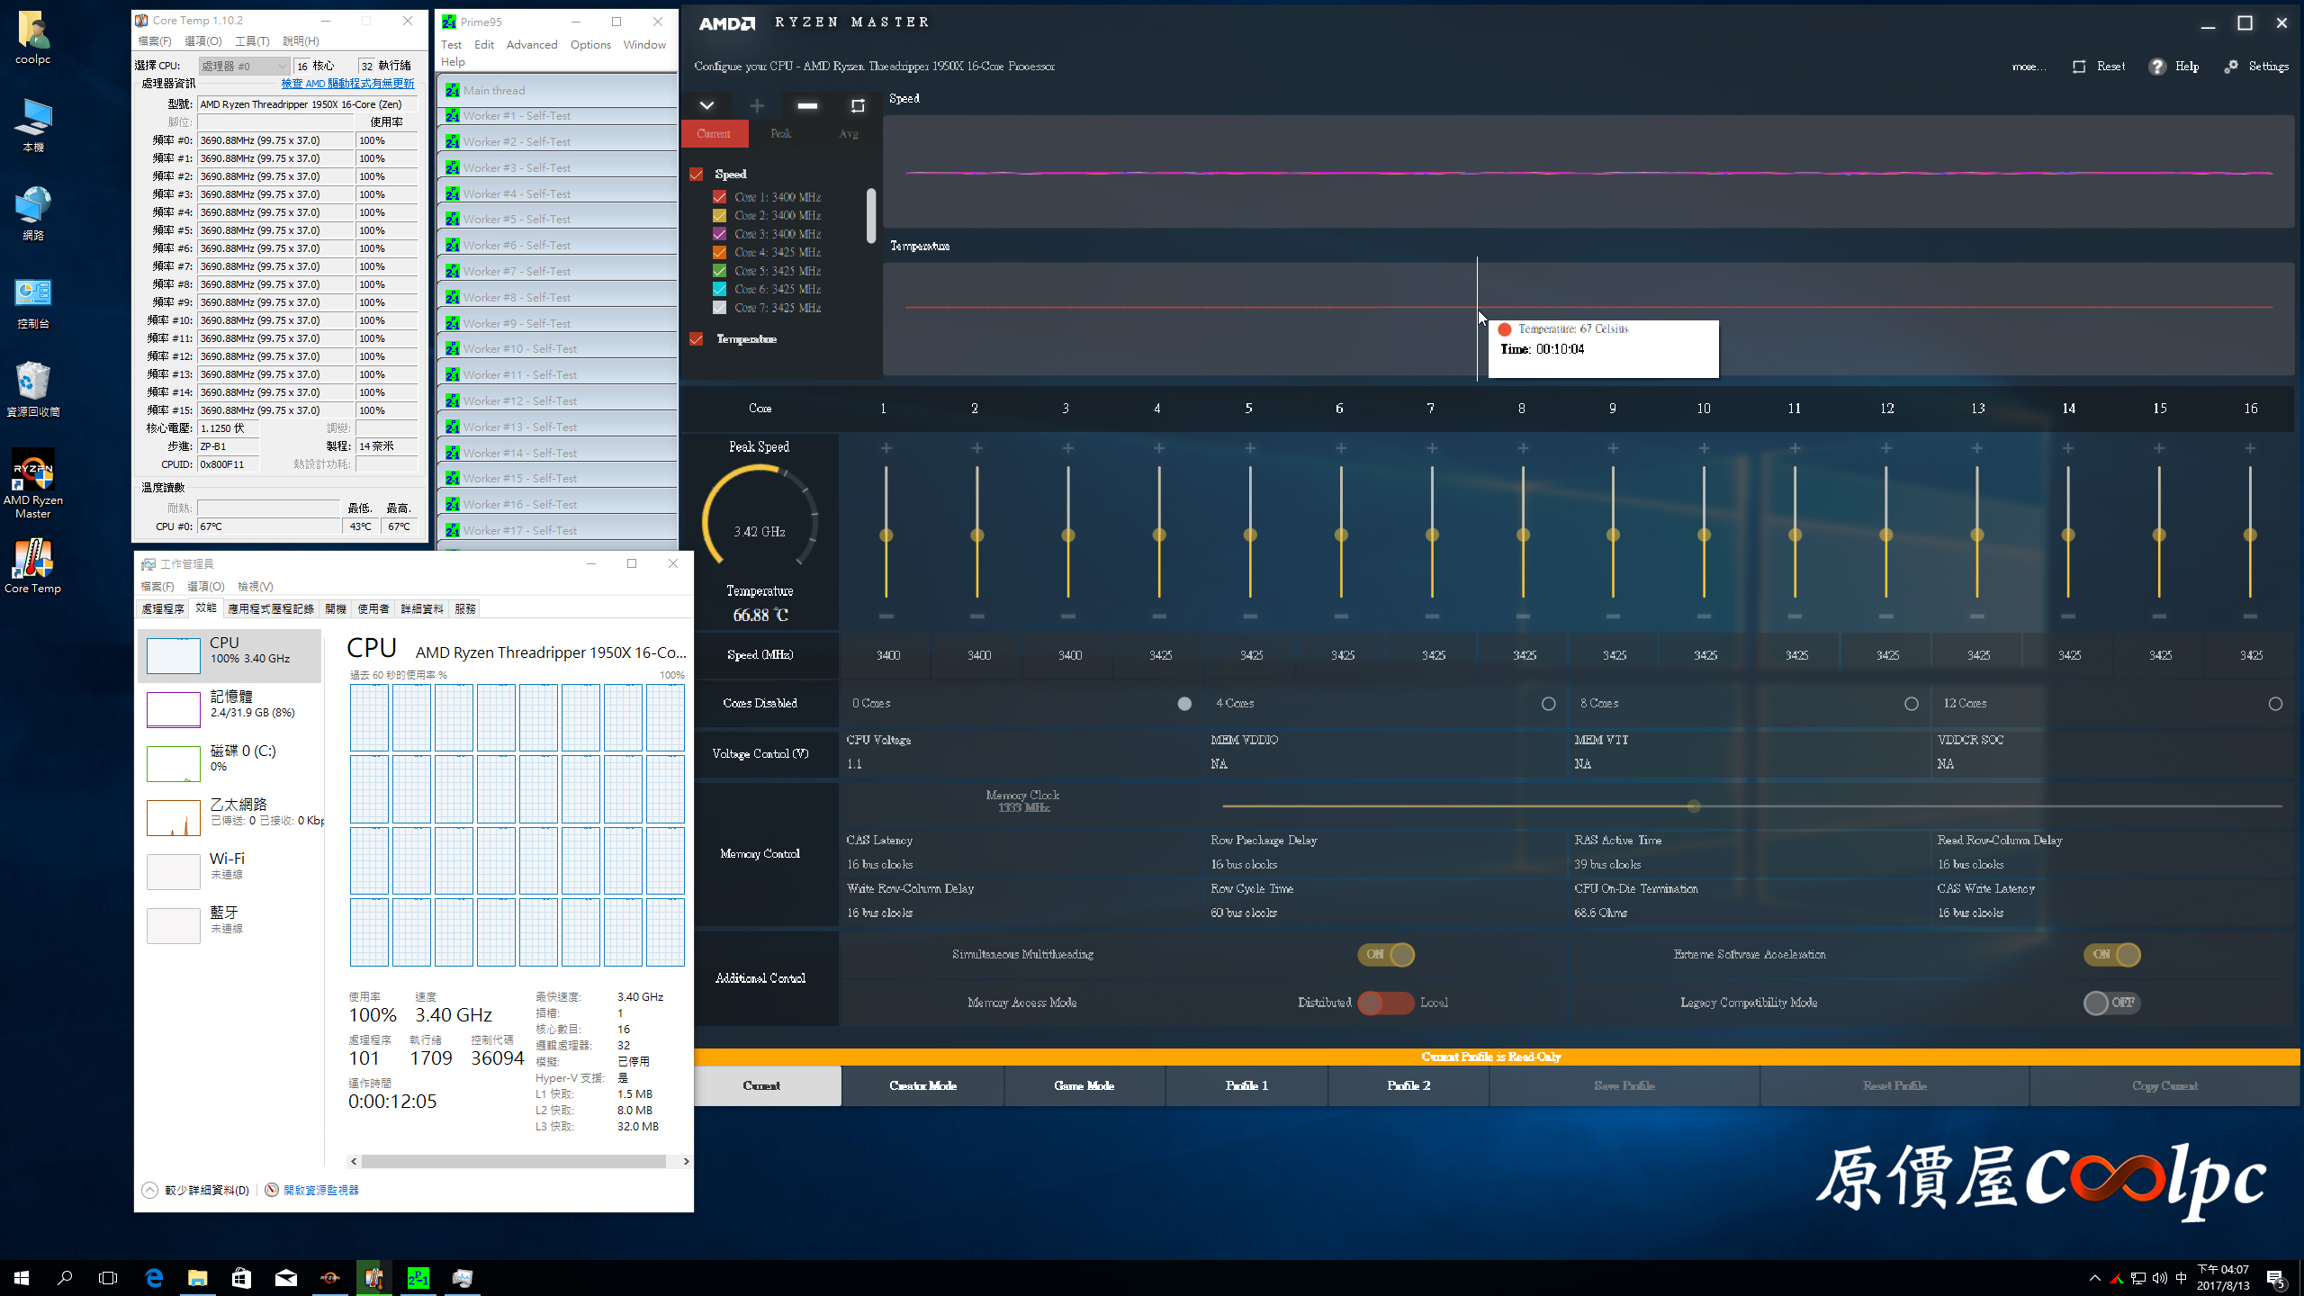Toggle Simultaneous Multithreading switch

[1386, 954]
